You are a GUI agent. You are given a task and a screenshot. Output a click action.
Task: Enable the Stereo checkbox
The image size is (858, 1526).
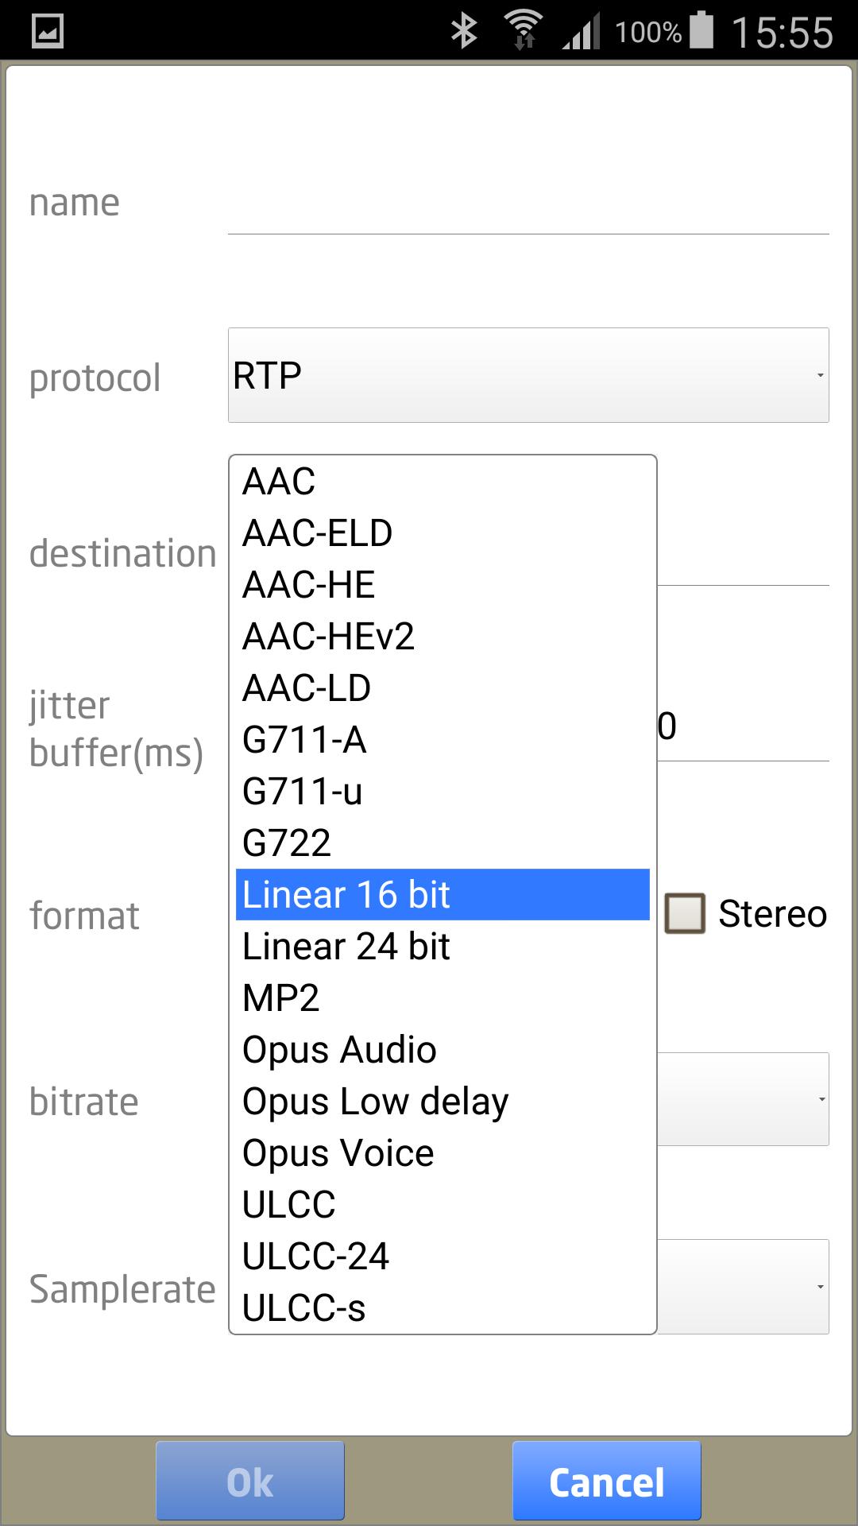click(x=685, y=913)
